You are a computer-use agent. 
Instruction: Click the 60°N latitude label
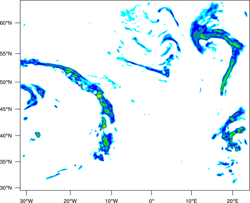6,23
